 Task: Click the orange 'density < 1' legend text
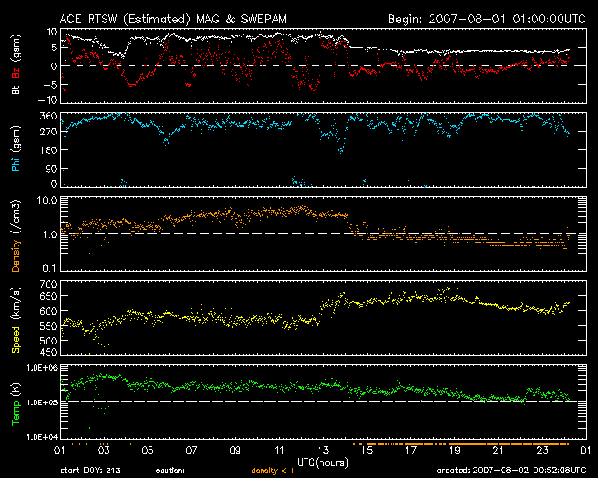[x=273, y=471]
